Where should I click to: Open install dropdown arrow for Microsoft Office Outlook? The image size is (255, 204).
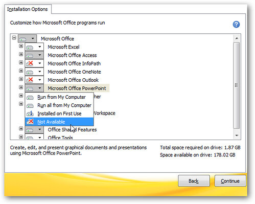tap(40, 80)
